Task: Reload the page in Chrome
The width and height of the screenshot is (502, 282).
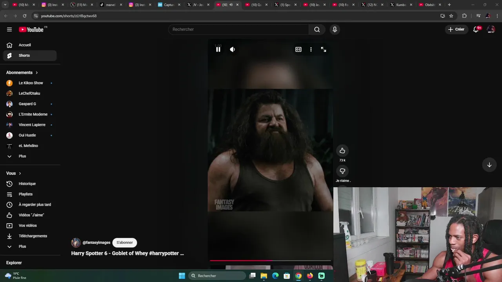Action: [24, 16]
